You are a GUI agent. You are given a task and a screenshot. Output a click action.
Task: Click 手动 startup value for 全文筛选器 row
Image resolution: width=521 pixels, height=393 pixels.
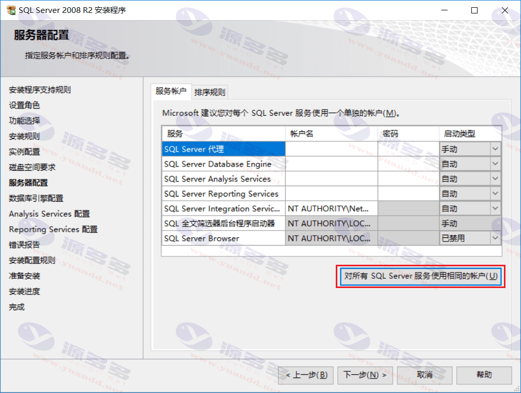[x=470, y=223]
